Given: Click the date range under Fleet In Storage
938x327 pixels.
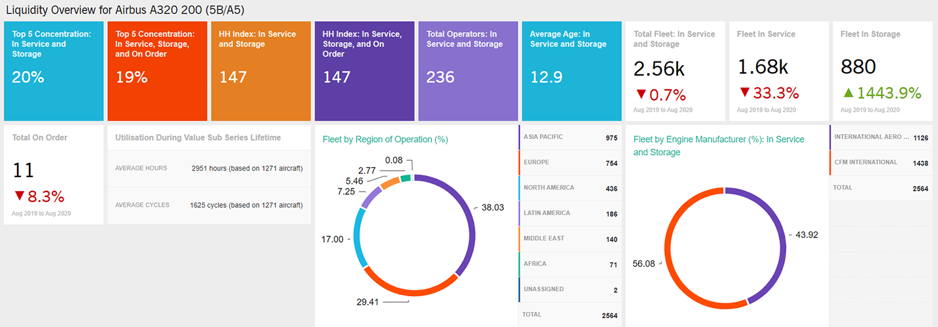Looking at the screenshot, I should (870, 110).
